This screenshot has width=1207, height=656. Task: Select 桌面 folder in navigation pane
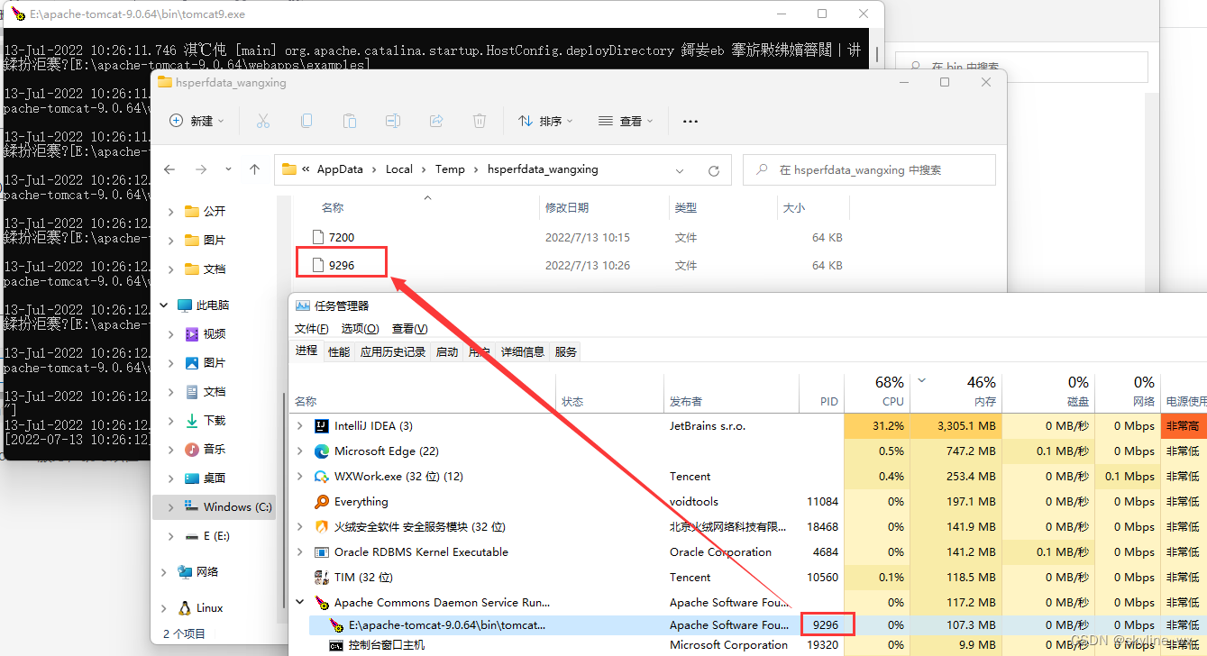(215, 478)
